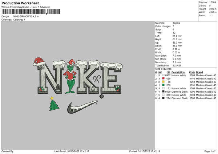
Task: Click the Machine value Tajima
Action: (176, 23)
